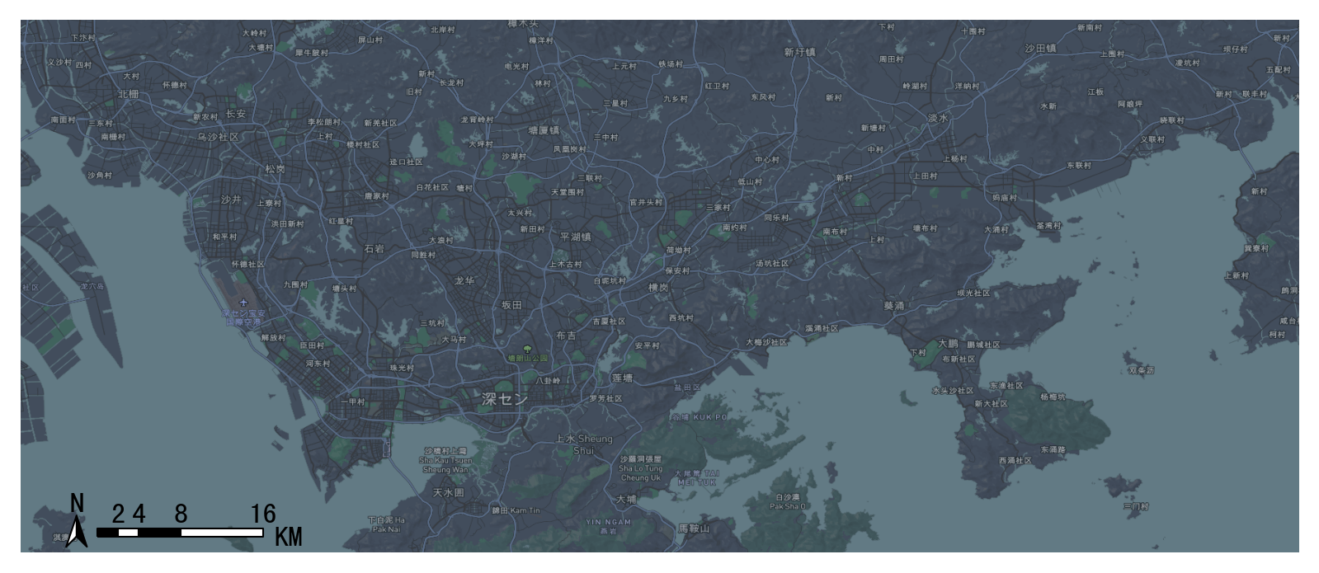1319x573 pixels.
Task: Click the 塘厦镇 label
Action: tap(544, 130)
